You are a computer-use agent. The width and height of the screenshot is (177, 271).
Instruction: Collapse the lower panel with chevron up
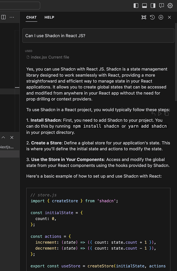(3, 137)
